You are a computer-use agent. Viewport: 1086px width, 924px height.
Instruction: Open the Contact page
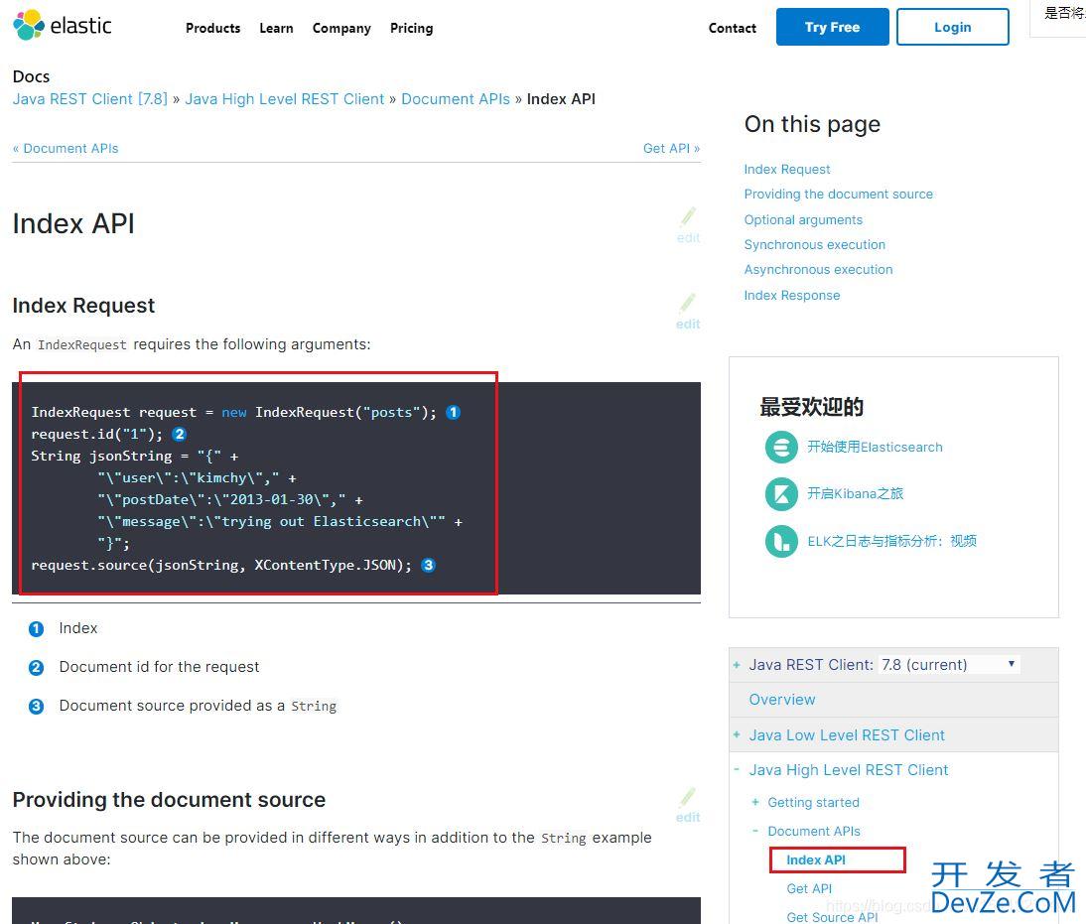click(x=732, y=29)
